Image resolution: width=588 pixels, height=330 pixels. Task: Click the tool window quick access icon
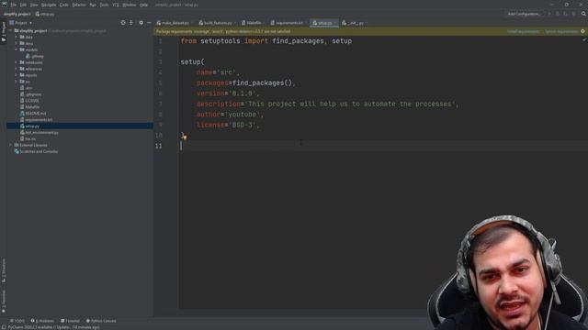[x=4, y=327]
